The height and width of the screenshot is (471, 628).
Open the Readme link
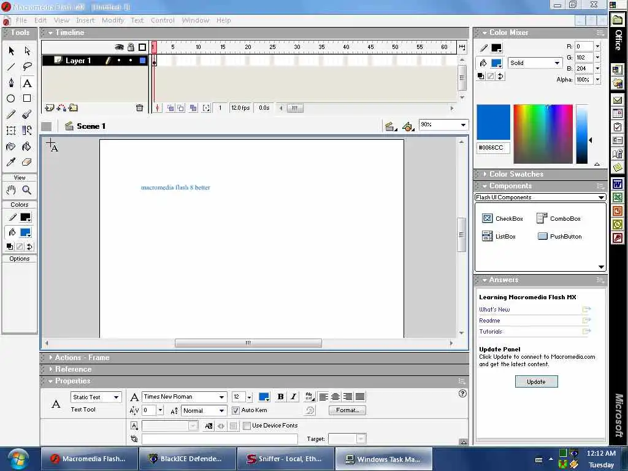point(489,320)
